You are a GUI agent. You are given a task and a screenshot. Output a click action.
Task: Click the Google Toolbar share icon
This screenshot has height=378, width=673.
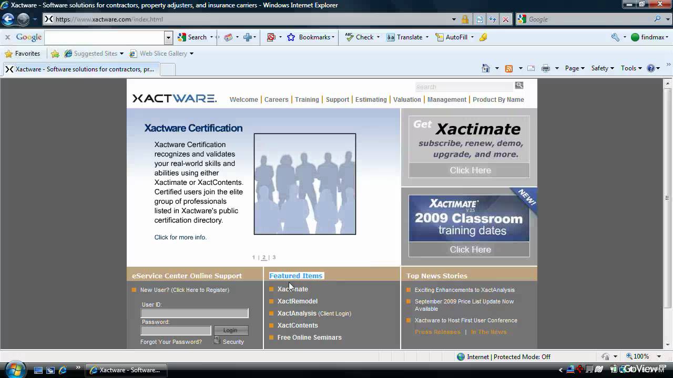[228, 37]
